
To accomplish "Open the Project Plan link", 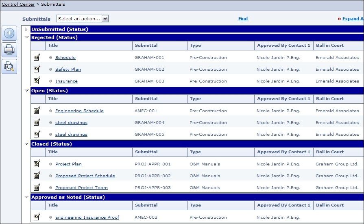I will [68, 164].
